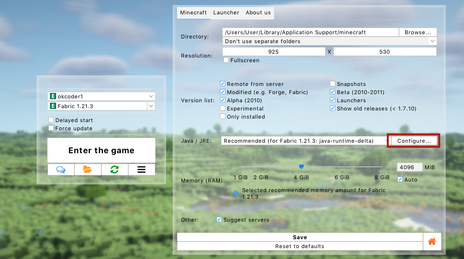Image resolution: width=464 pixels, height=259 pixels.
Task: Click the memory RAM slider handle
Action: point(301,167)
